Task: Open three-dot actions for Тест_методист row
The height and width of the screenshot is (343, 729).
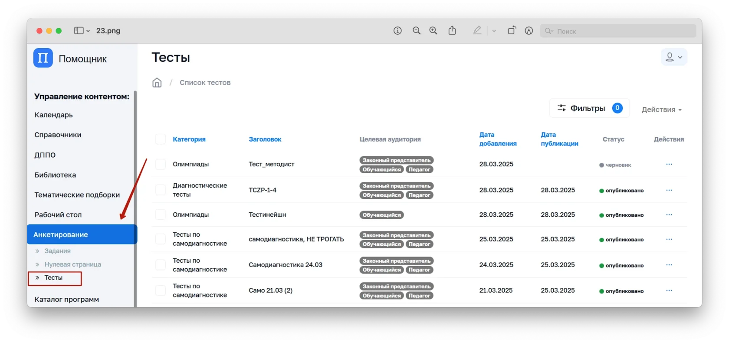Action: [x=669, y=165]
